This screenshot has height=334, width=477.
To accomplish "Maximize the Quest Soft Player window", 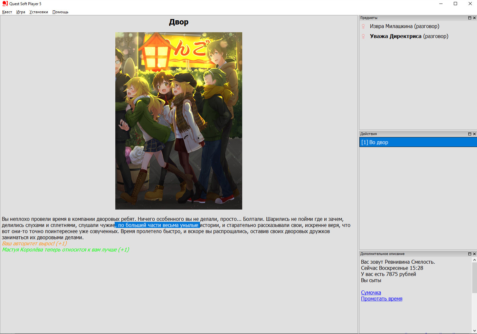I will click(x=455, y=4).
